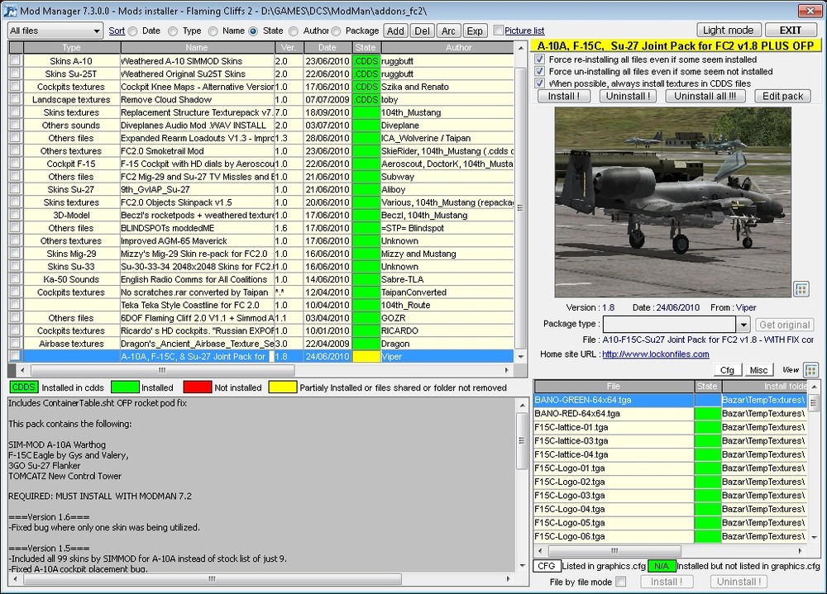The height and width of the screenshot is (594, 827).
Task: Enable File by file mode checkbox
Action: coord(621,582)
